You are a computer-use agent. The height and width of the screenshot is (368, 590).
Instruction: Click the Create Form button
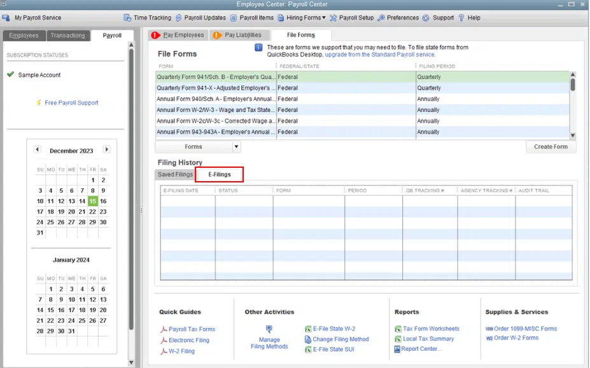pyautogui.click(x=551, y=147)
